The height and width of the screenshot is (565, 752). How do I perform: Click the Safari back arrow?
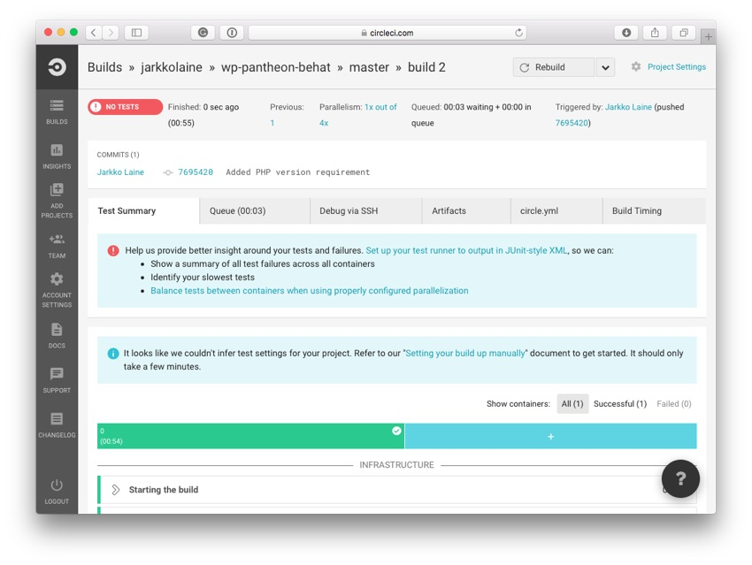pos(94,33)
